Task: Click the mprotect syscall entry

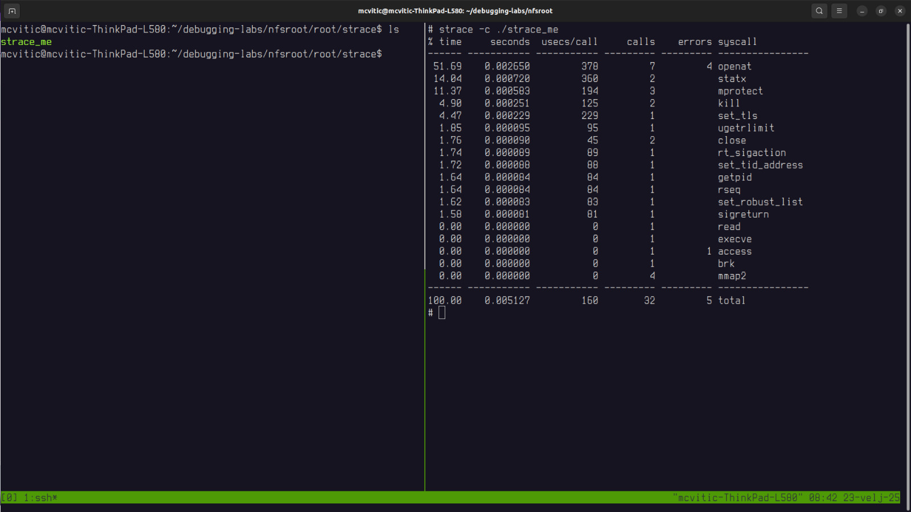Action: click(740, 91)
